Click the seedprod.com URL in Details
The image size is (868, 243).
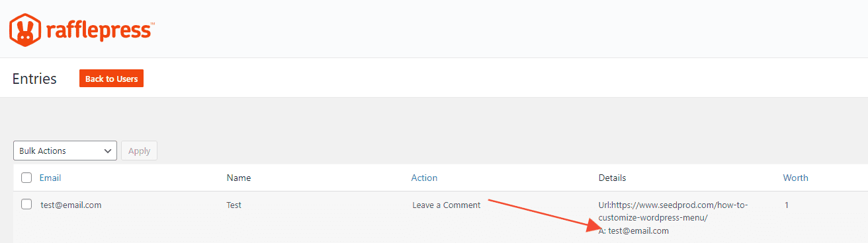(673, 211)
